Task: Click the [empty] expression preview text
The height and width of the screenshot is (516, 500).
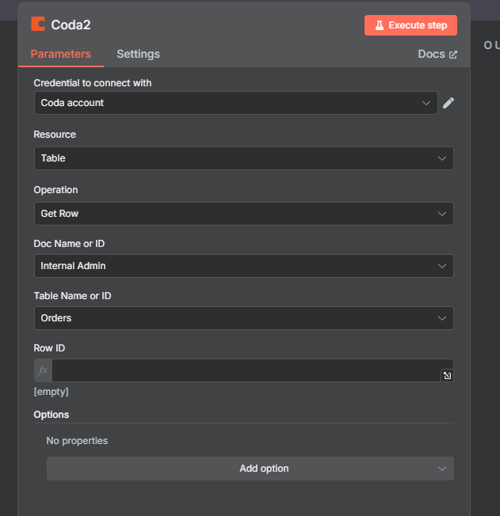Action: point(51,392)
